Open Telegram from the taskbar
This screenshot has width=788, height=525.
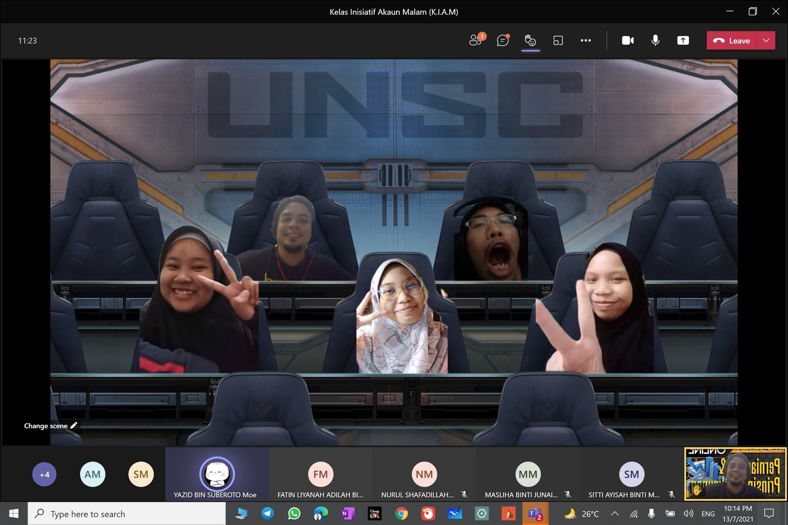point(267,514)
